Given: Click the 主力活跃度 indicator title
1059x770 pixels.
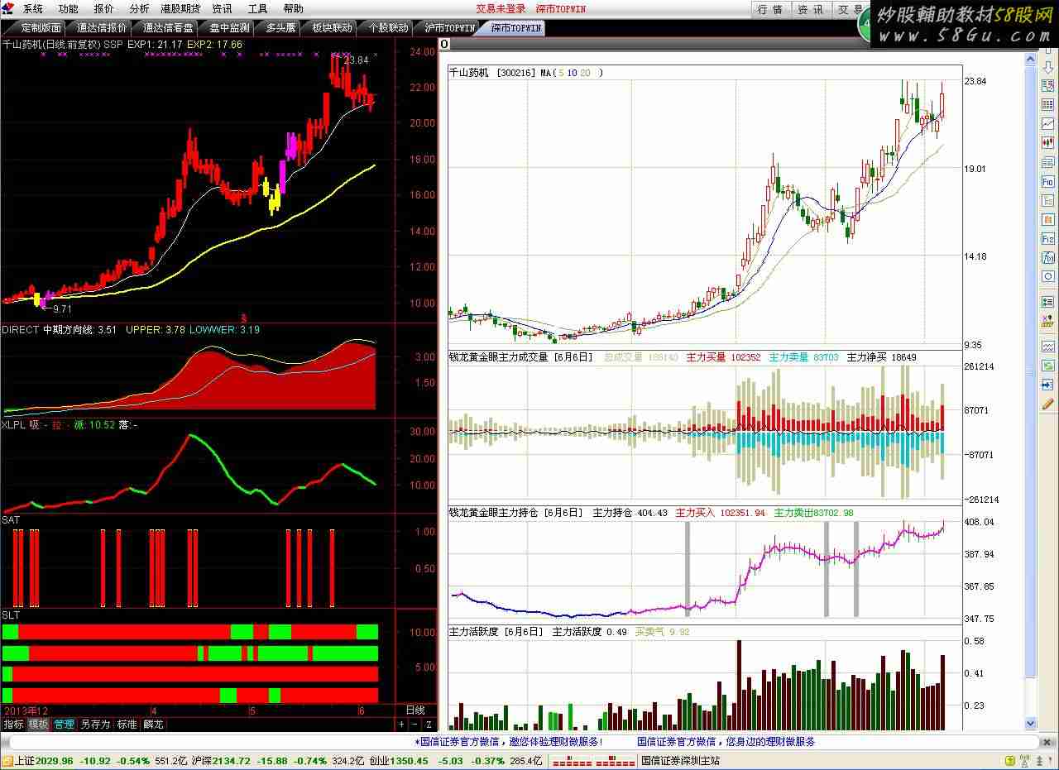Looking at the screenshot, I should (x=473, y=632).
